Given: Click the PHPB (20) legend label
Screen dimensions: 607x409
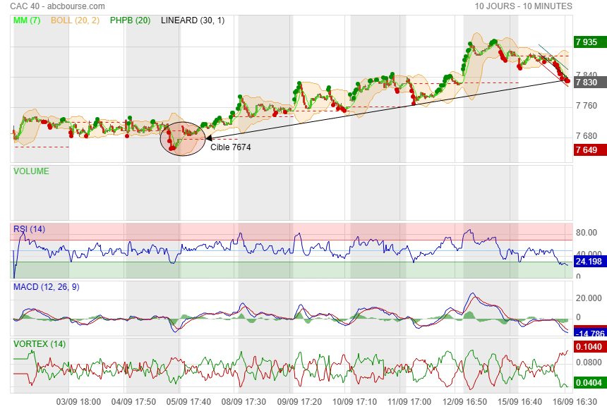Looking at the screenshot, I should tap(131, 20).
